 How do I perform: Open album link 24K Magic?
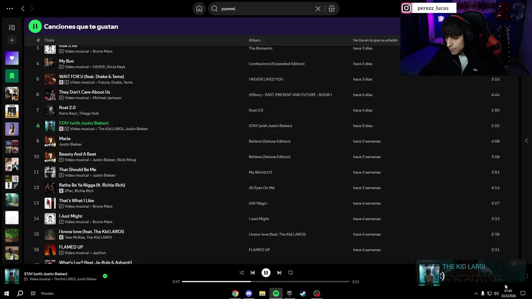point(258,203)
